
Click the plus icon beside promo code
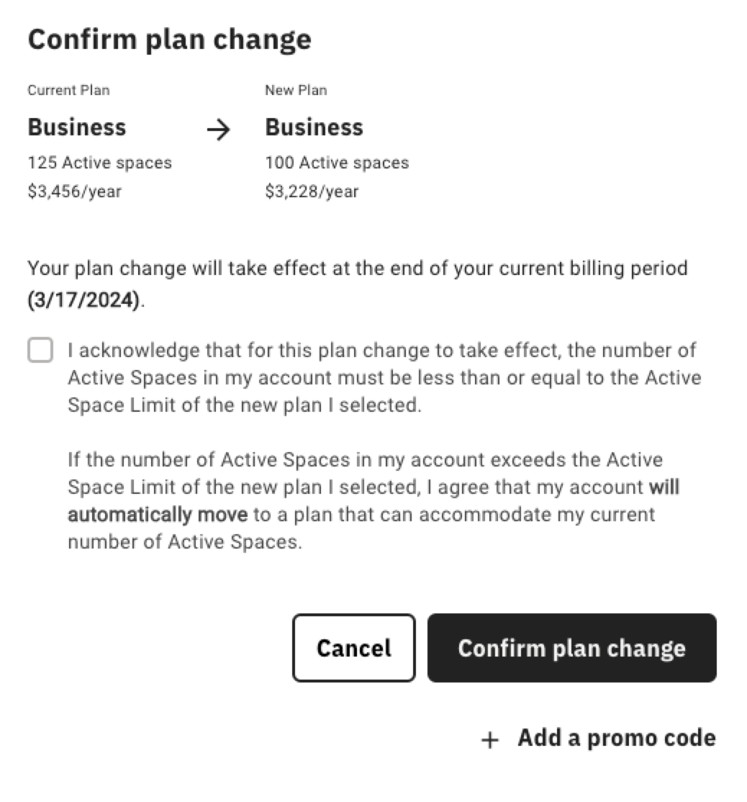pos(490,739)
